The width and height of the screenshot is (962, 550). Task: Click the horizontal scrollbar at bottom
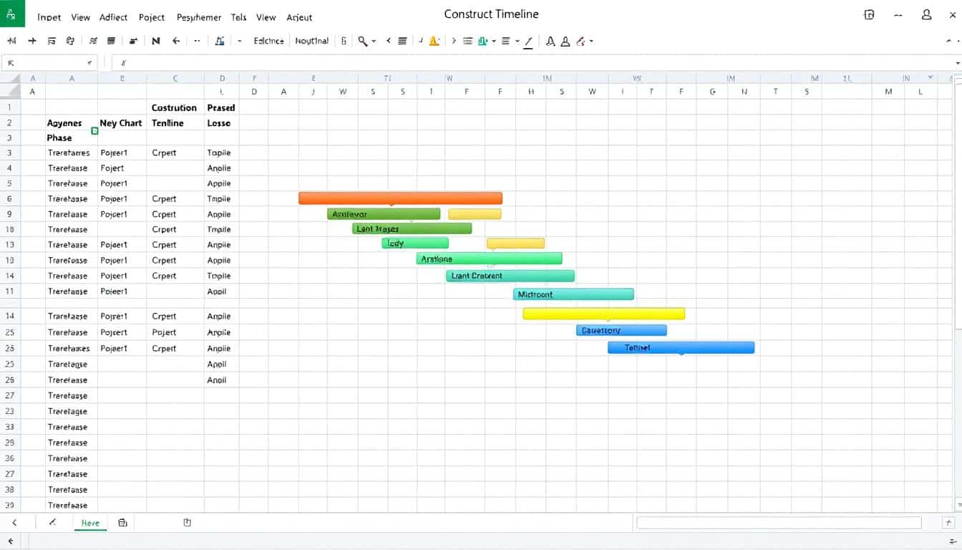click(x=779, y=523)
